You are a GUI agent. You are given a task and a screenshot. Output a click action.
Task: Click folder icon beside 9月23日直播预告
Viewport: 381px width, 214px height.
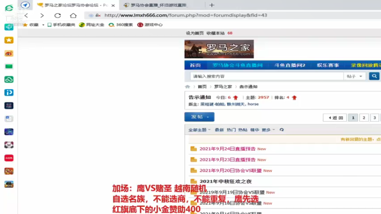194,159
